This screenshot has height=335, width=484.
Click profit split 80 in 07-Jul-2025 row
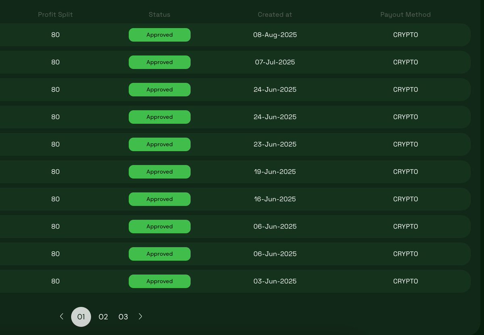coord(55,62)
